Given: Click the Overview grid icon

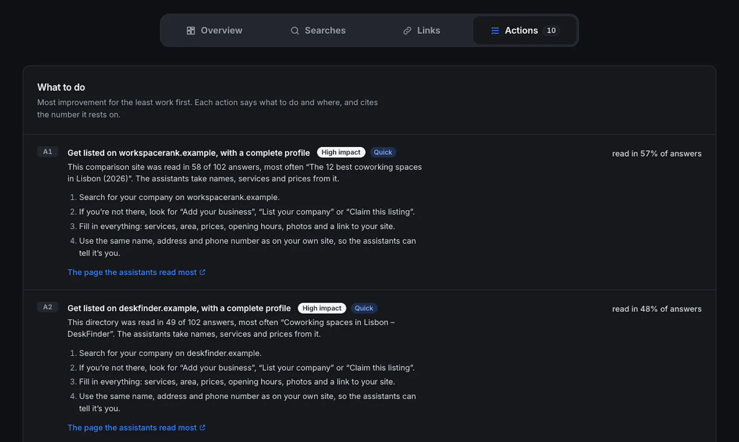Looking at the screenshot, I should click(x=191, y=30).
